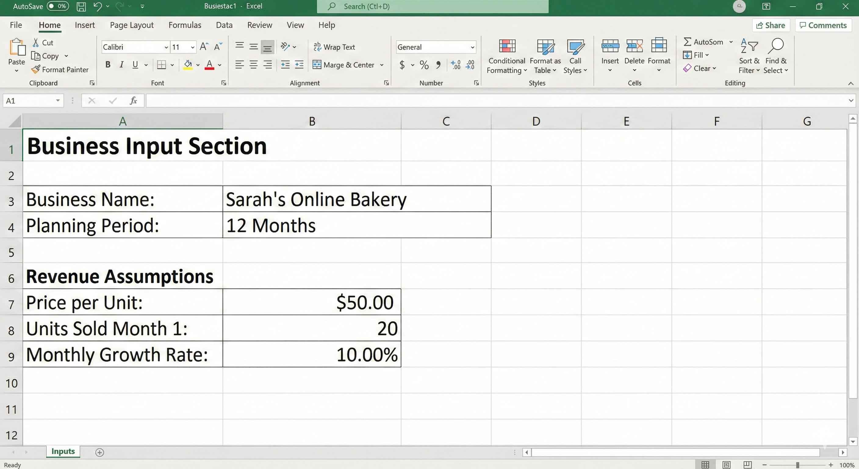Click the Share button

tap(771, 25)
